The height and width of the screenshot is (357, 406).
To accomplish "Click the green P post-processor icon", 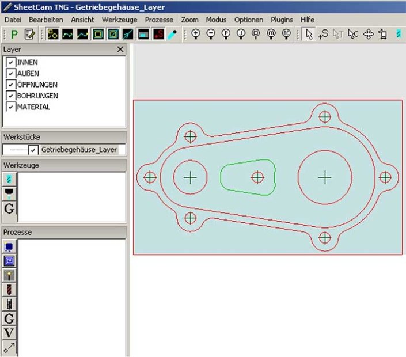I will [x=14, y=35].
